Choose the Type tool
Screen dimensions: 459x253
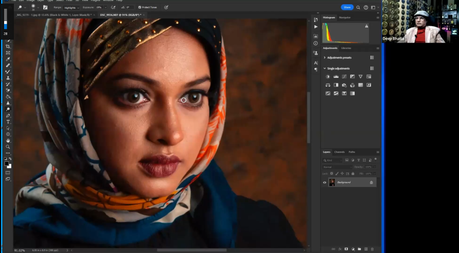click(8, 122)
